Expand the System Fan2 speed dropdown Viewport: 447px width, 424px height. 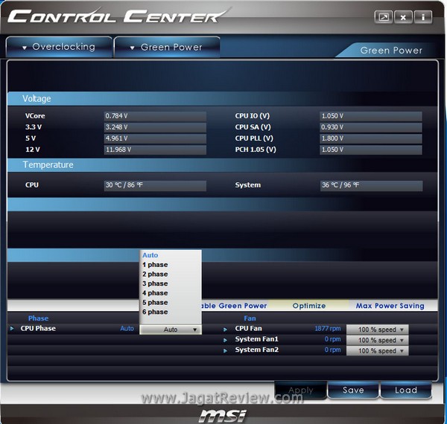pyautogui.click(x=378, y=350)
